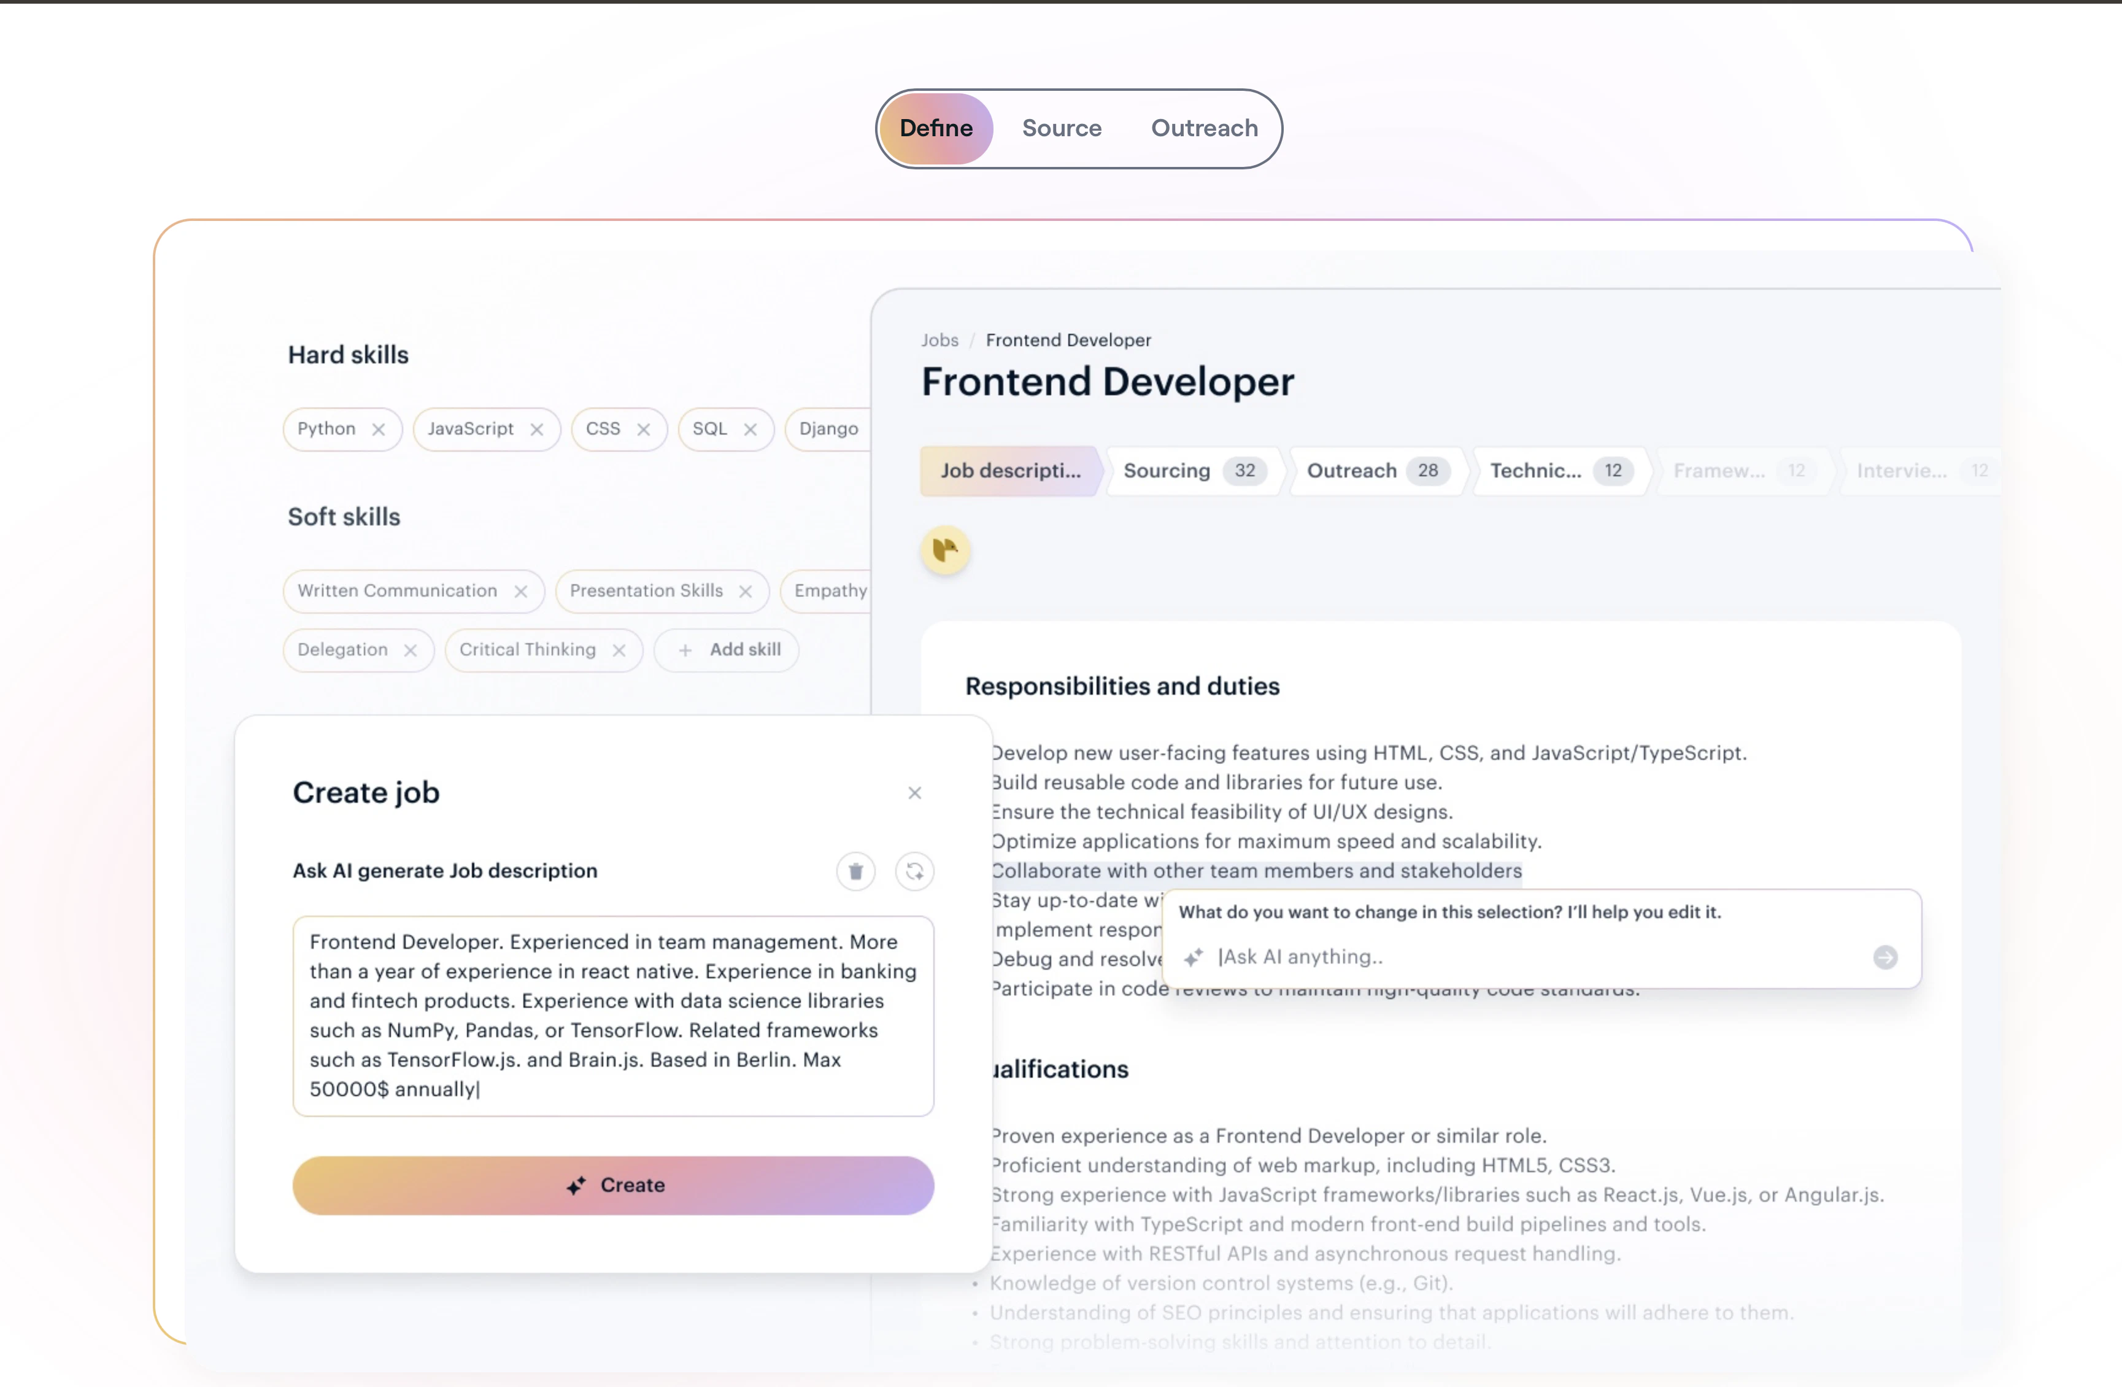Delete the prompt using the trash icon
Image resolution: width=2122 pixels, height=1387 pixels.
[855, 871]
